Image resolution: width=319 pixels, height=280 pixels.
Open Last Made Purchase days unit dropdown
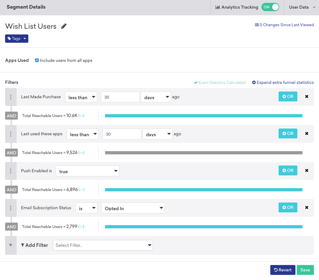(156, 97)
